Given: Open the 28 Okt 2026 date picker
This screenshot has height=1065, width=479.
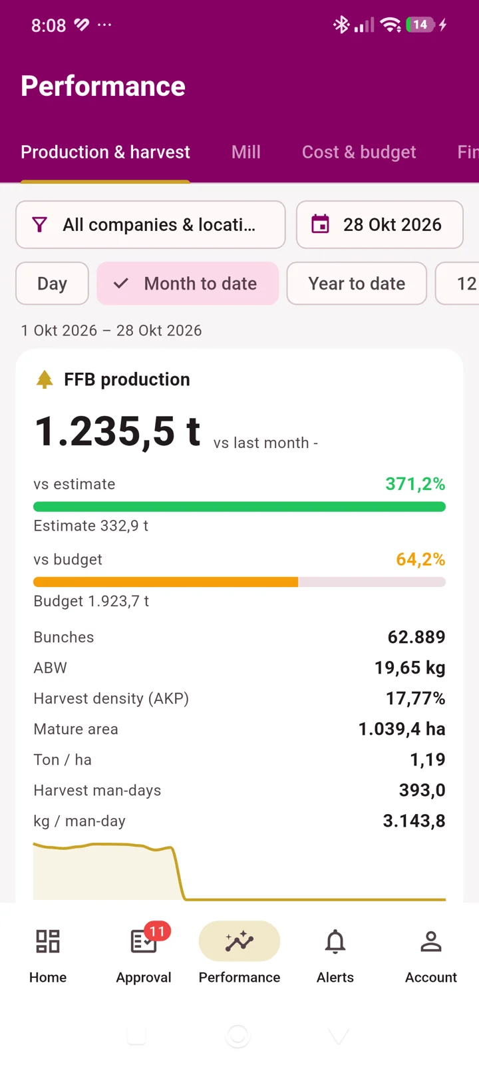Looking at the screenshot, I should 380,225.
